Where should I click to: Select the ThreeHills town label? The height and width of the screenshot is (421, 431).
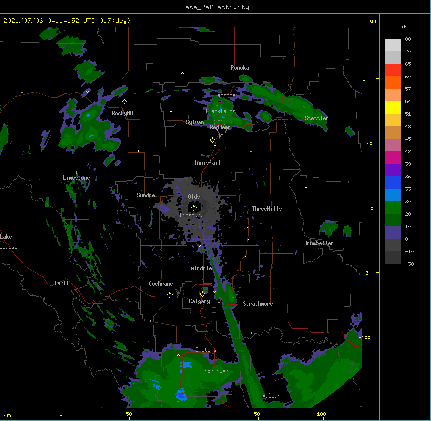(267, 209)
